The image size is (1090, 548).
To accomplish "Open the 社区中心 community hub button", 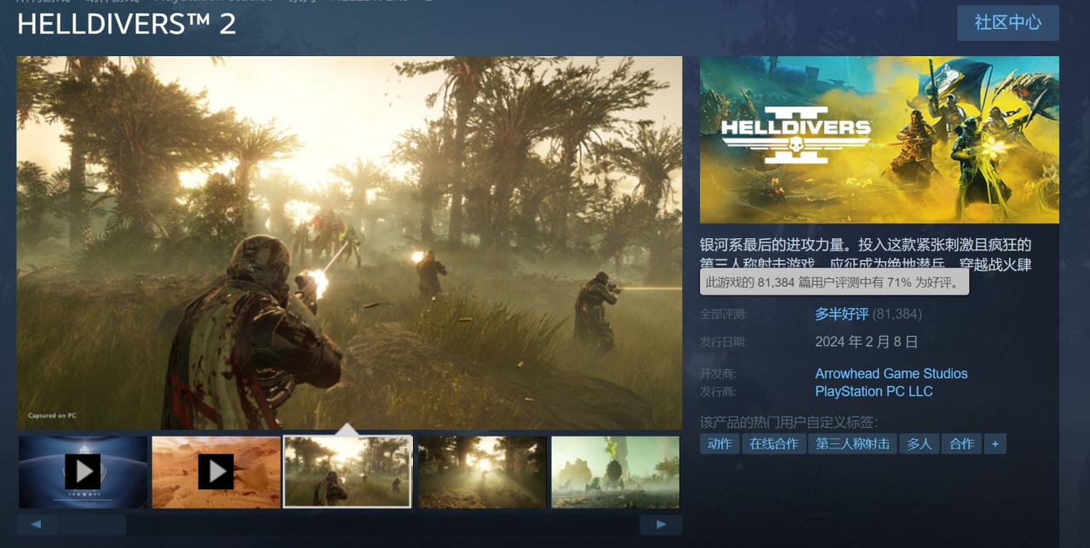I will (x=1007, y=23).
